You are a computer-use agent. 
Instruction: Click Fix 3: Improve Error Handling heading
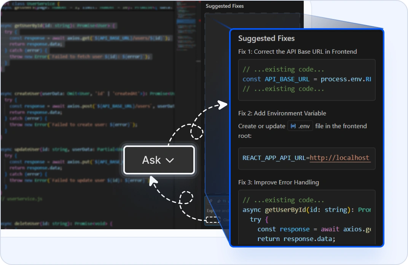pyautogui.click(x=278, y=182)
